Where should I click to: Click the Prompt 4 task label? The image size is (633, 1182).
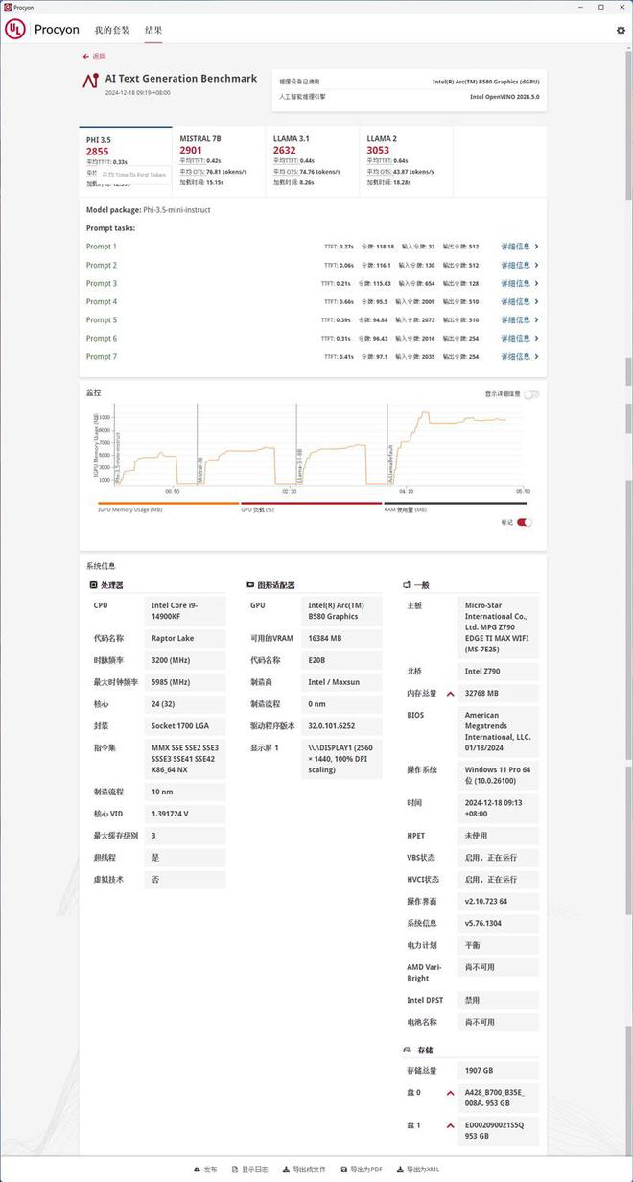point(102,301)
